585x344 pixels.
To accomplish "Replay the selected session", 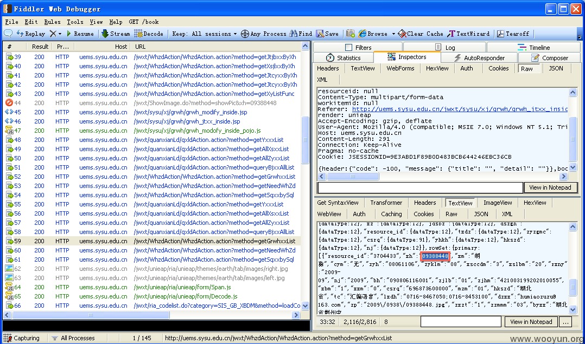I will click(x=30, y=34).
